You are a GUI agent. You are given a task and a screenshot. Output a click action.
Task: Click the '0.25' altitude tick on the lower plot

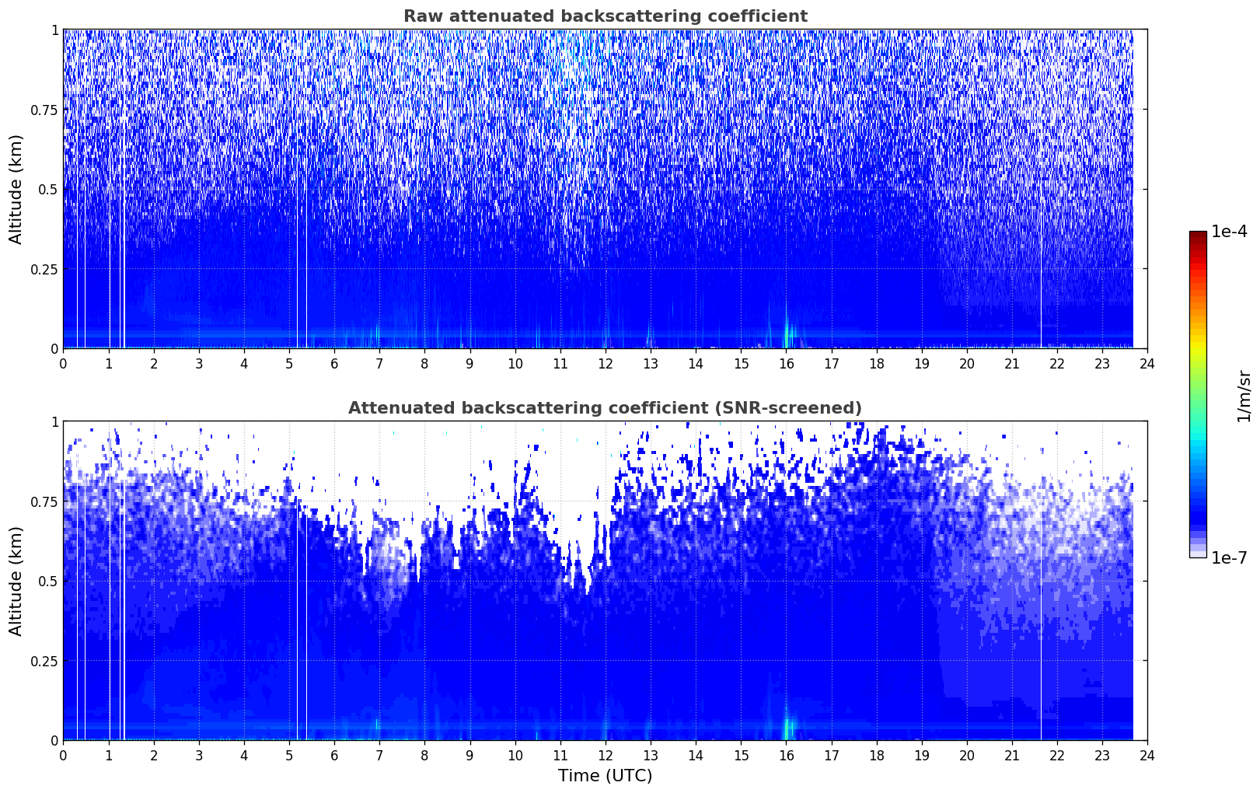point(44,661)
